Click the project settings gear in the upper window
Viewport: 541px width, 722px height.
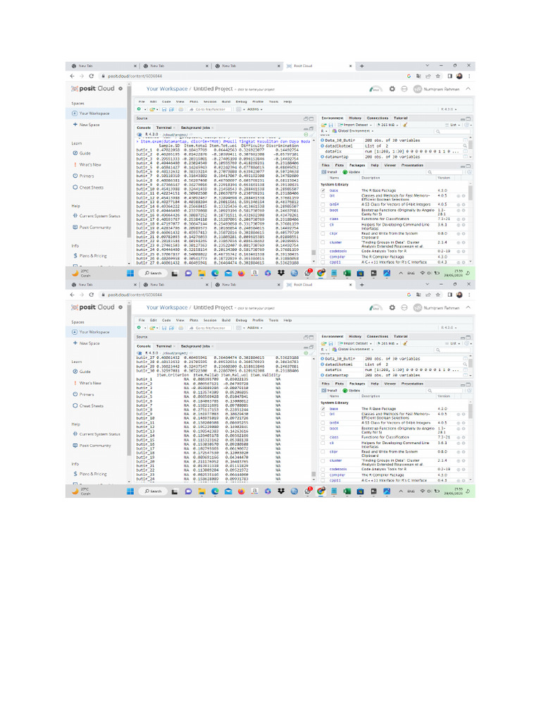pos(392,89)
